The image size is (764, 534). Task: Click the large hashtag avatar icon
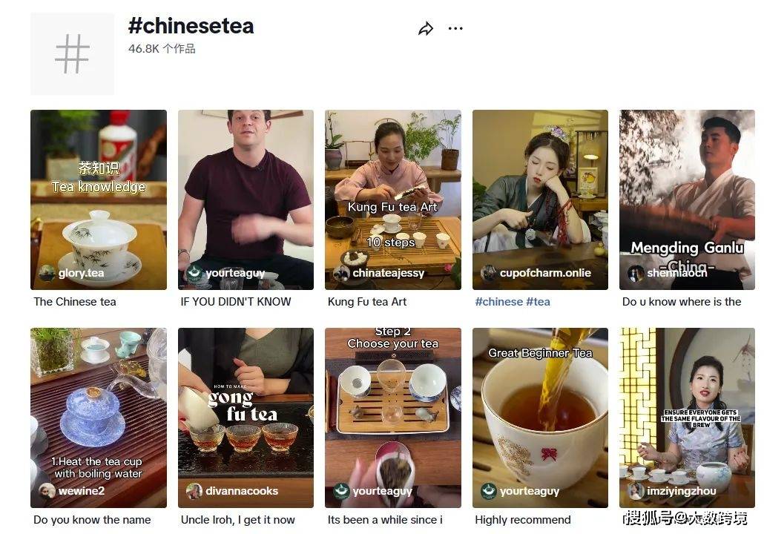coord(73,54)
